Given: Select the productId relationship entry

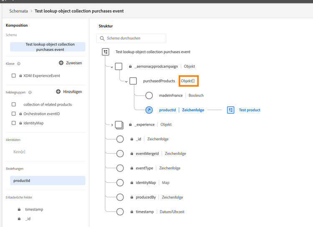Looking at the screenshot, I should coord(48,181).
